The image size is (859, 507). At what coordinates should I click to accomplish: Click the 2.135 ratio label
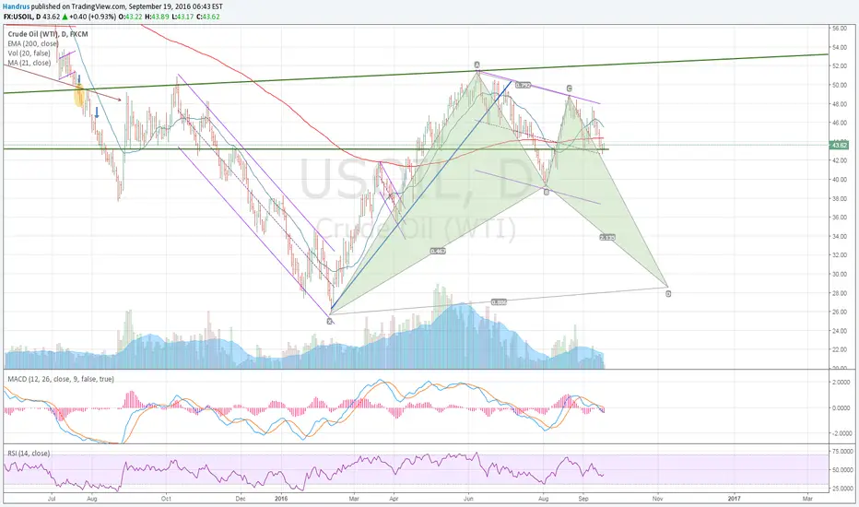click(607, 237)
